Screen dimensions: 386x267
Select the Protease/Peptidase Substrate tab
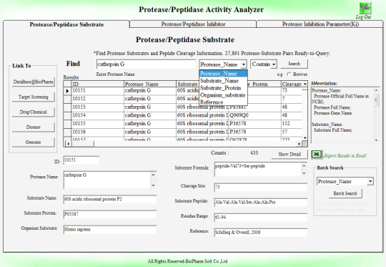(x=66, y=24)
